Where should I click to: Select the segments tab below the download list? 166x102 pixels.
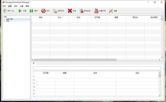pos(34,63)
